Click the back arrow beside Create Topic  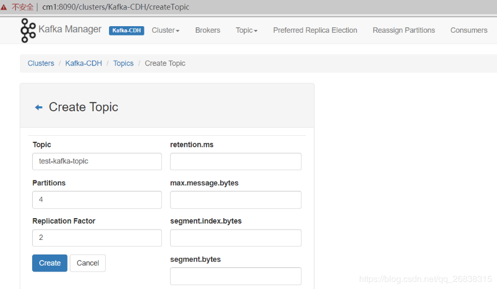[x=39, y=107]
